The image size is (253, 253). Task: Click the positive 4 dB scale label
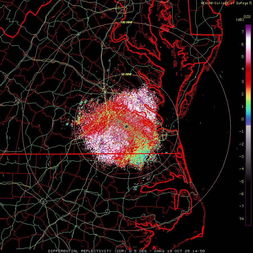pos(243,69)
